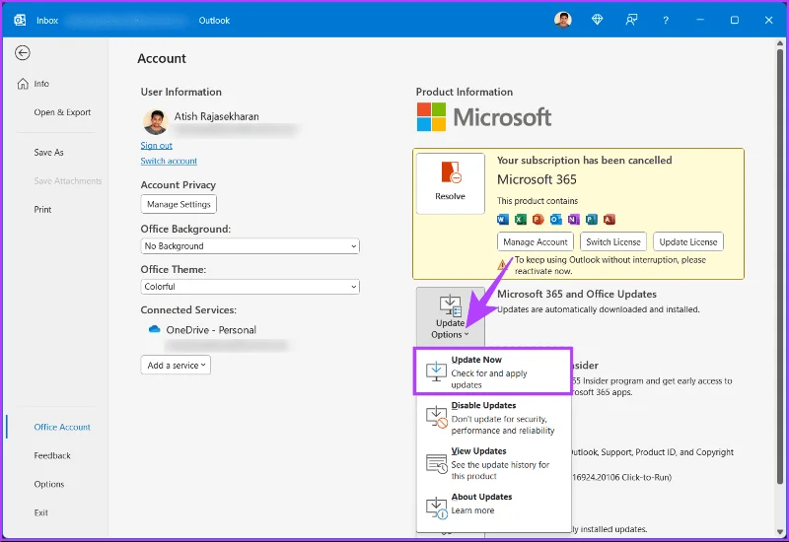The width and height of the screenshot is (789, 542).
Task: Click the Resolve subscription icon button
Action: coord(451,183)
